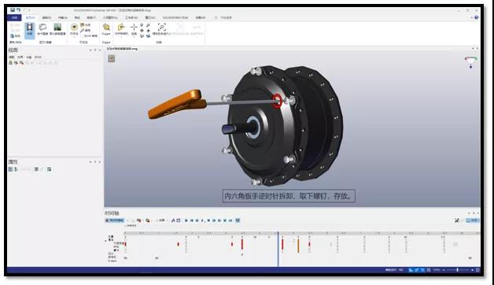Toggle loop playback mode in timeline
The width and height of the screenshot is (494, 285).
tap(230, 220)
